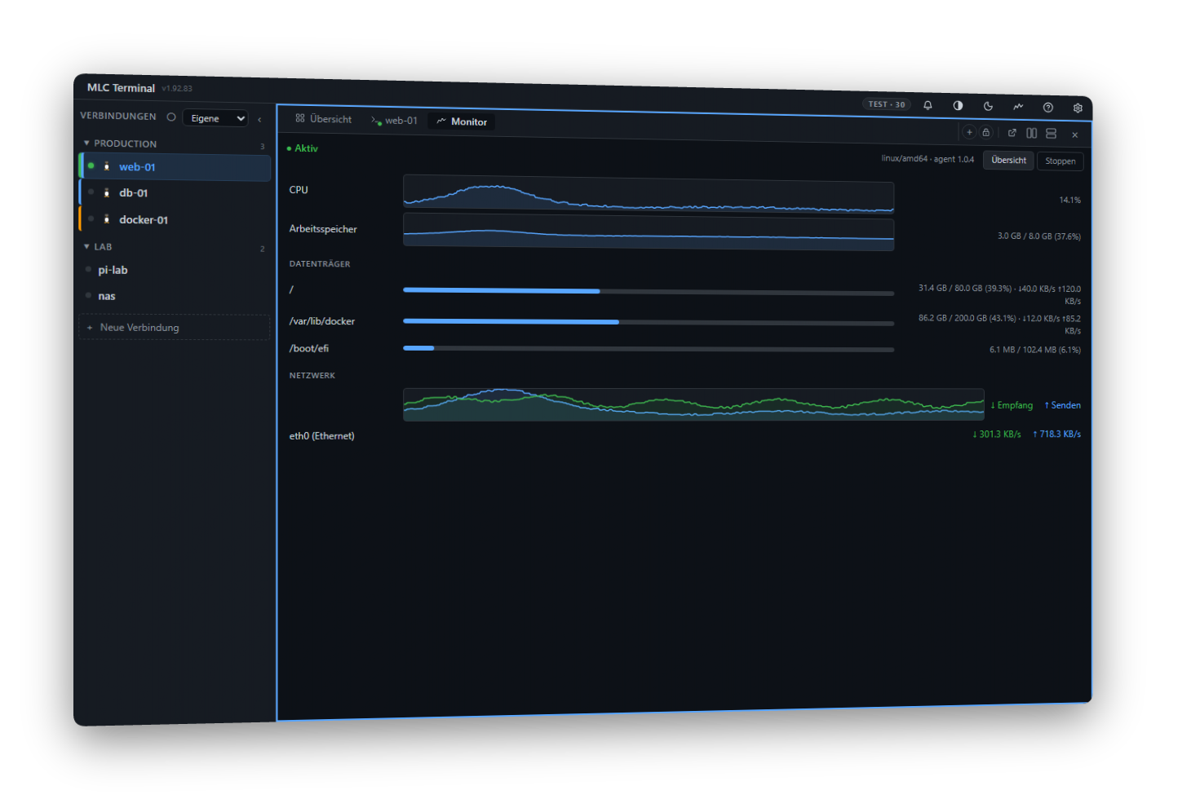The image size is (1191, 799).
Task: Click the plus icon in the pane toolbar
Action: click(969, 132)
